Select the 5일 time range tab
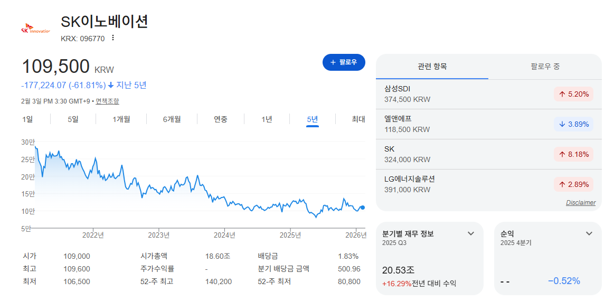Screen dimensions: 614x301 pyautogui.click(x=73, y=119)
